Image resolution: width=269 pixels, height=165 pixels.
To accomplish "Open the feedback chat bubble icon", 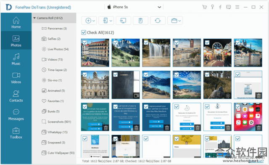I will click(x=228, y=7).
